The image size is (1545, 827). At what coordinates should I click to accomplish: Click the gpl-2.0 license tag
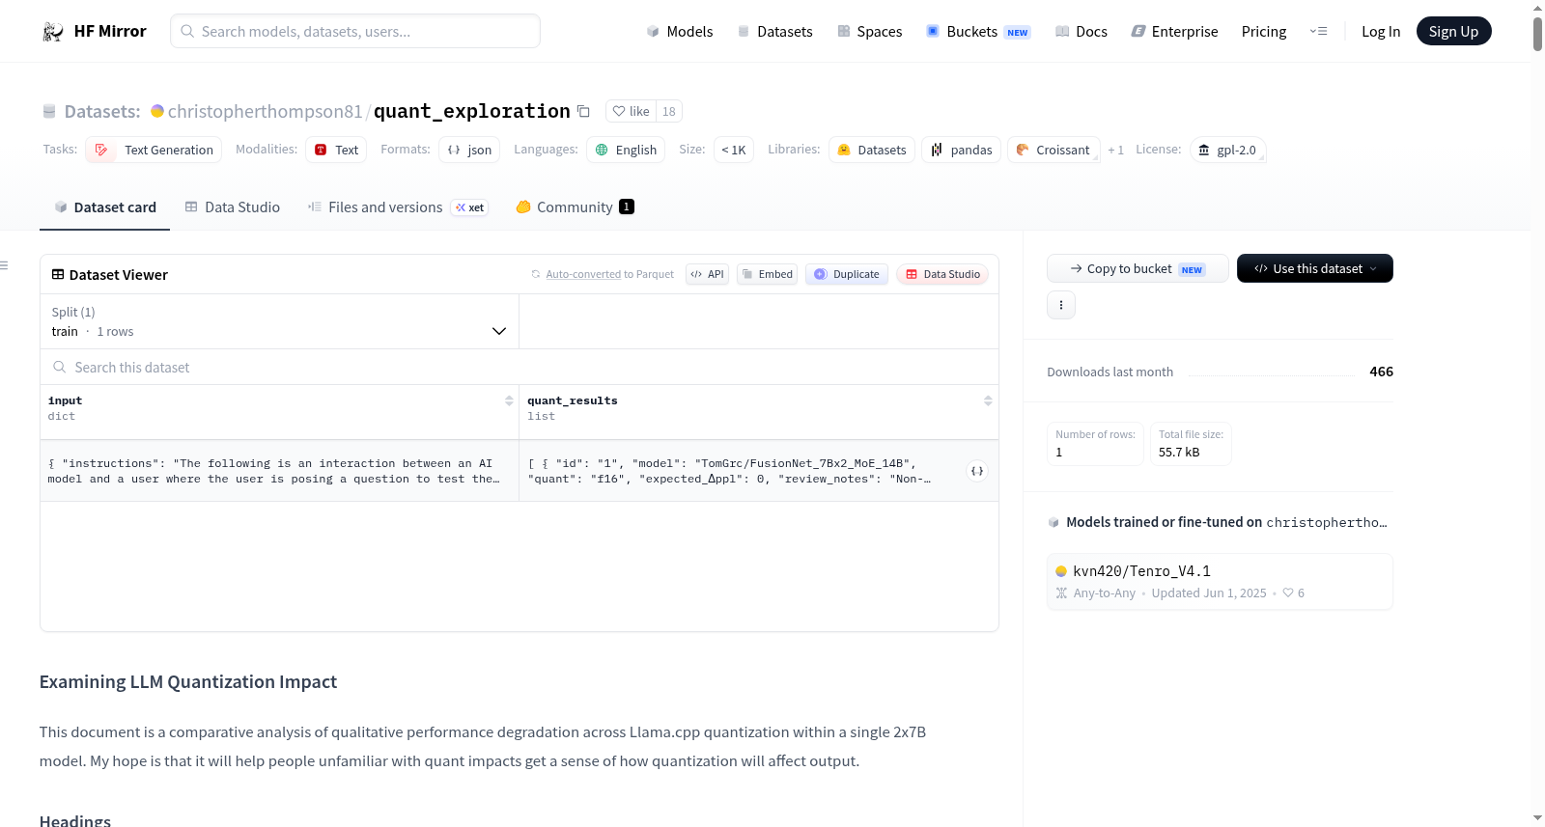[1227, 150]
